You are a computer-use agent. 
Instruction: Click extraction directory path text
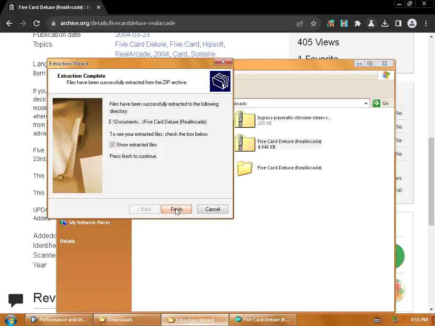click(x=158, y=122)
